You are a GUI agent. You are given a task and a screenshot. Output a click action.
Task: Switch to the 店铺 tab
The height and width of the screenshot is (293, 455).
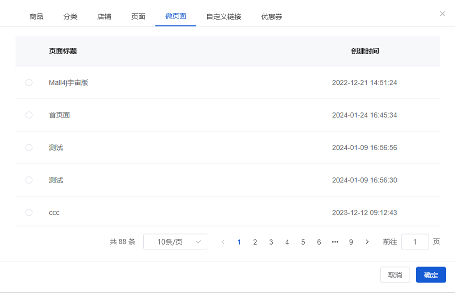(104, 16)
